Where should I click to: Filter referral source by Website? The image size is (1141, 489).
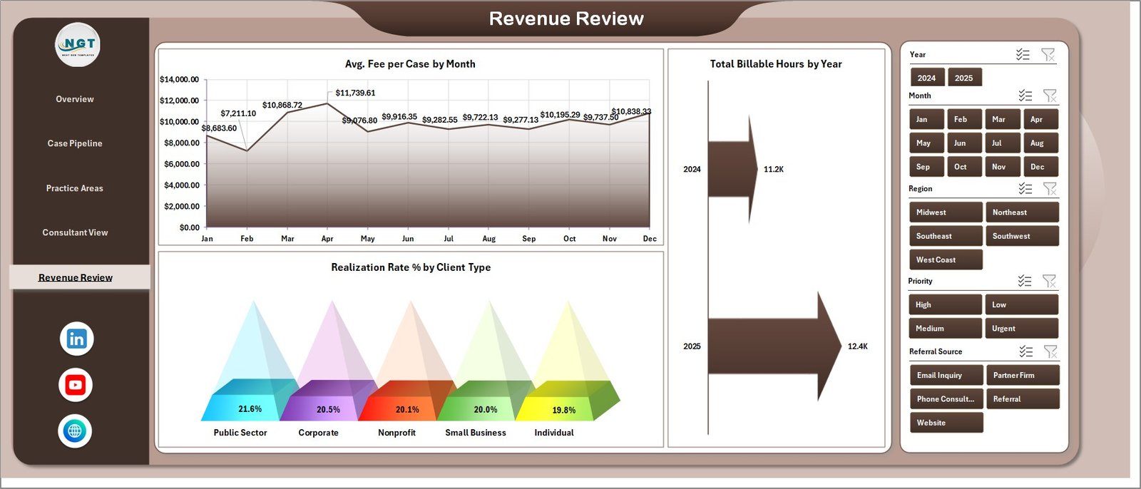click(x=946, y=423)
